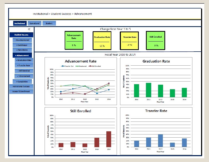
Task: Click the yellow Transfer Rate indicator tile
Action: point(129,41)
